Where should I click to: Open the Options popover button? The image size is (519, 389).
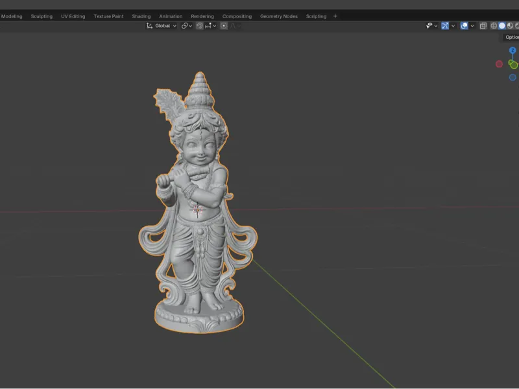click(510, 37)
